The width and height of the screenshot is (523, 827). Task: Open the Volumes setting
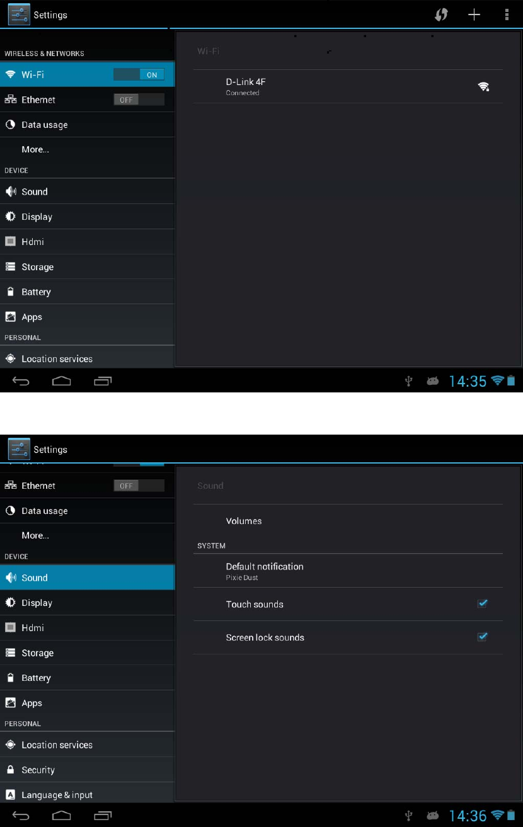point(348,521)
